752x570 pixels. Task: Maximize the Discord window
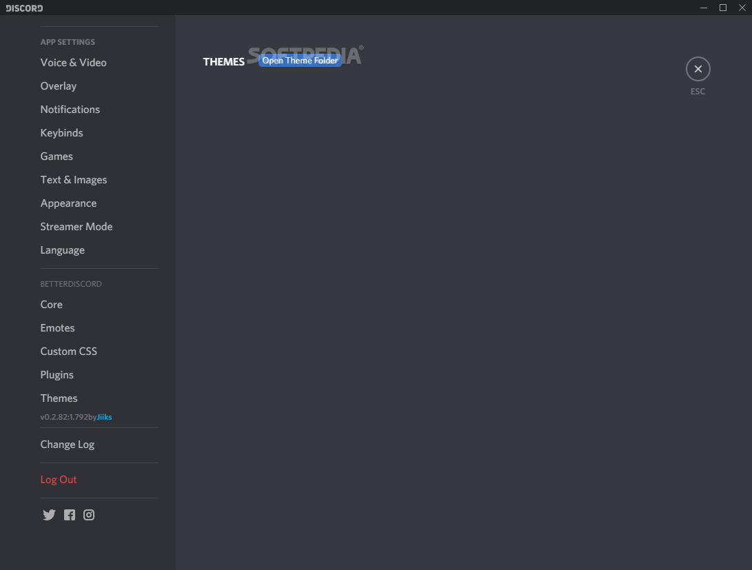pos(723,8)
